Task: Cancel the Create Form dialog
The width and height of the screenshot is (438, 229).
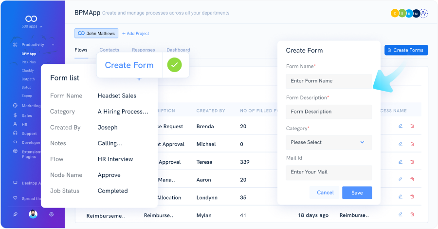Action: [325, 192]
